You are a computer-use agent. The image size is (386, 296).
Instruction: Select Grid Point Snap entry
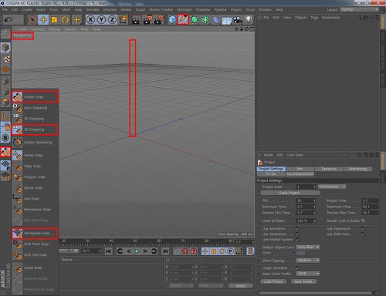[x=35, y=244]
